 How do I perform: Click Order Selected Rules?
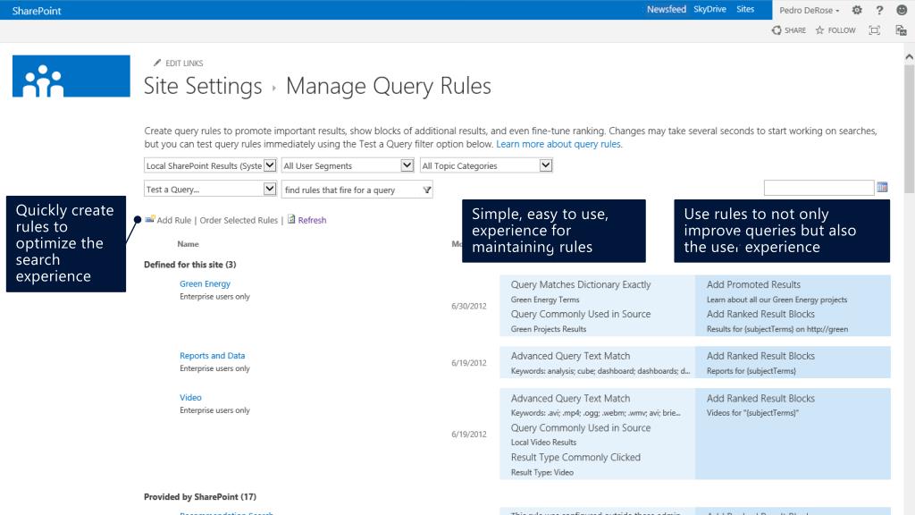(x=239, y=220)
